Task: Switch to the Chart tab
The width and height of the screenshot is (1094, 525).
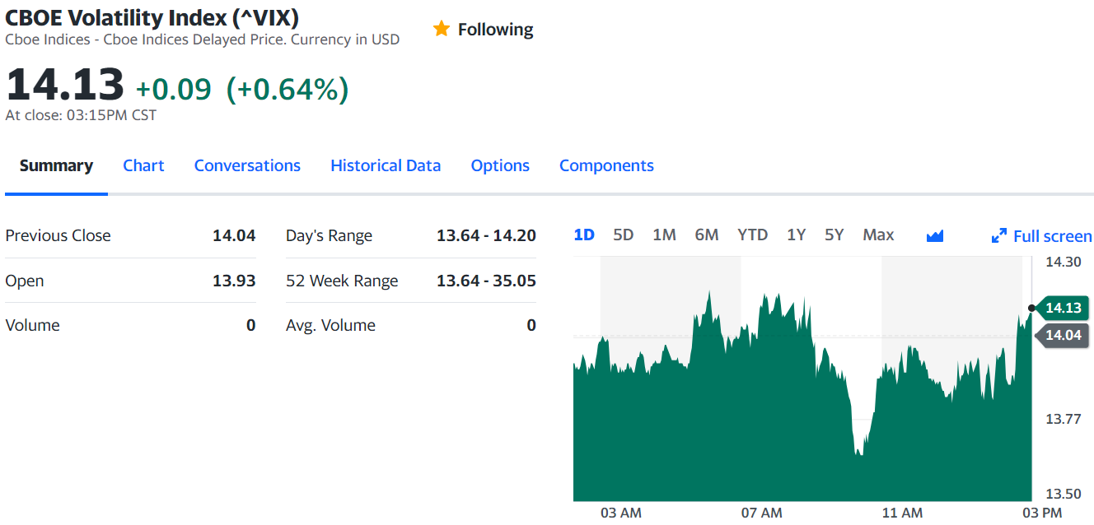Action: [143, 165]
